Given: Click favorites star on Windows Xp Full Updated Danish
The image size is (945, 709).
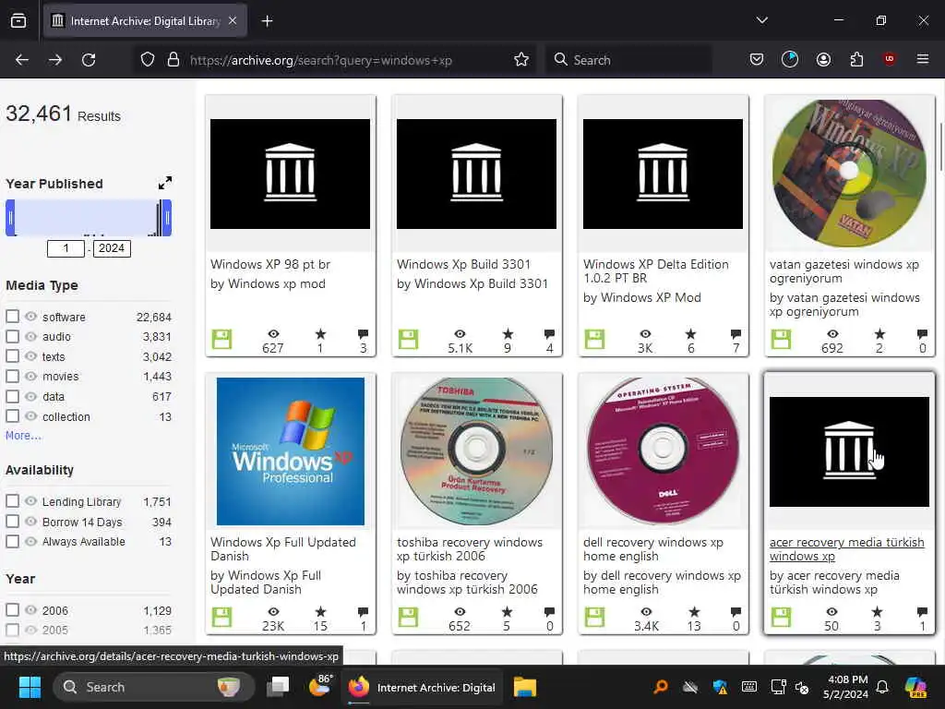Looking at the screenshot, I should (320, 612).
